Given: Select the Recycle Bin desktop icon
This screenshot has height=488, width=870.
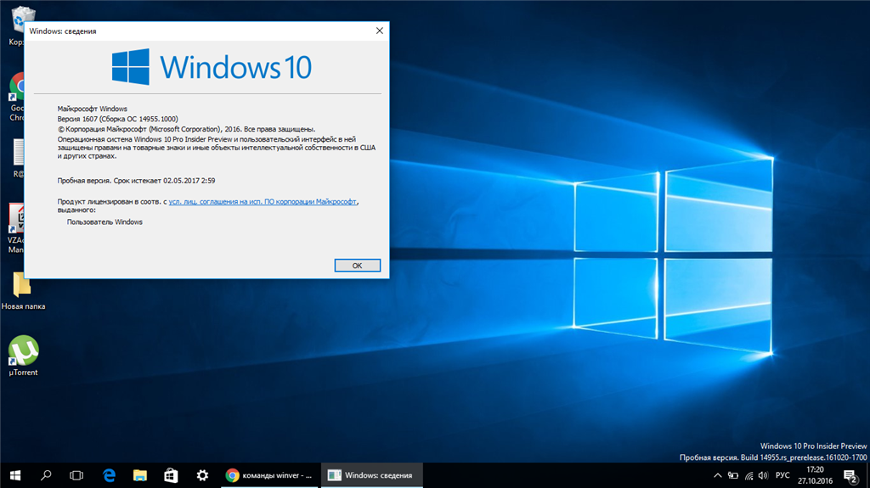Looking at the screenshot, I should click(x=17, y=25).
